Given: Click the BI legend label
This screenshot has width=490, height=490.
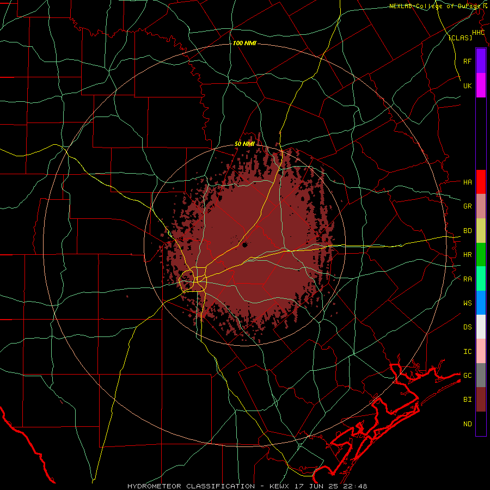Looking at the screenshot, I should [x=467, y=400].
